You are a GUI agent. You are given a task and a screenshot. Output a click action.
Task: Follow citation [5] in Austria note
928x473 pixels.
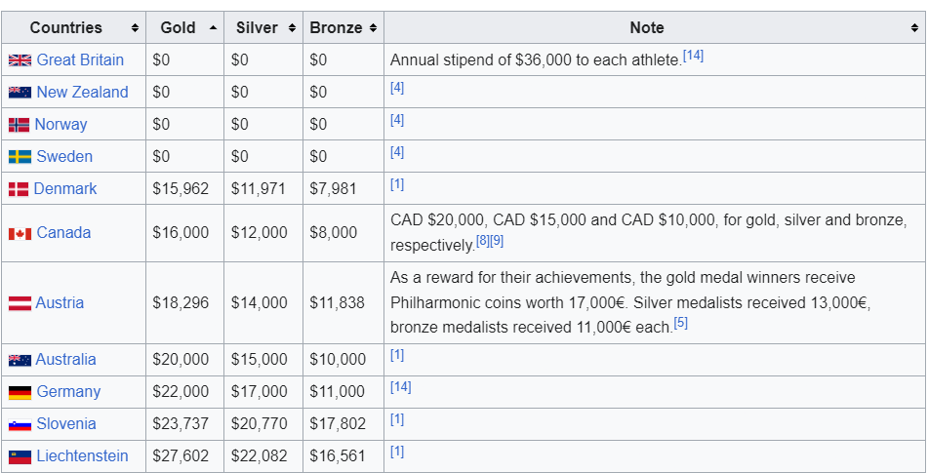(x=680, y=323)
